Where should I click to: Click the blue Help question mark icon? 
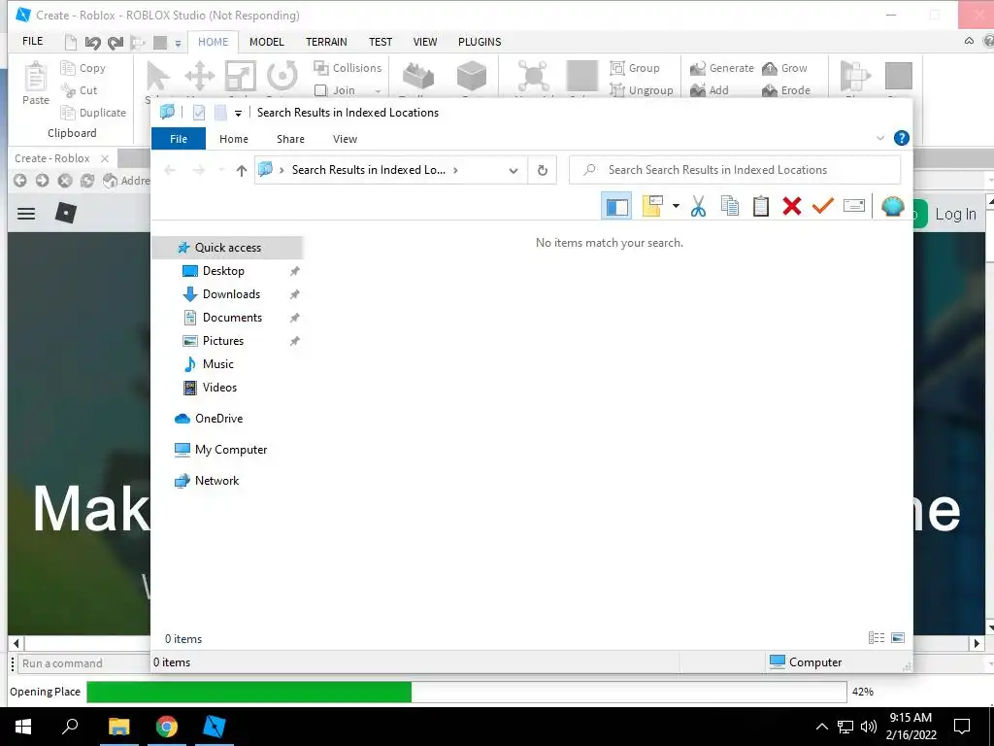pos(901,138)
